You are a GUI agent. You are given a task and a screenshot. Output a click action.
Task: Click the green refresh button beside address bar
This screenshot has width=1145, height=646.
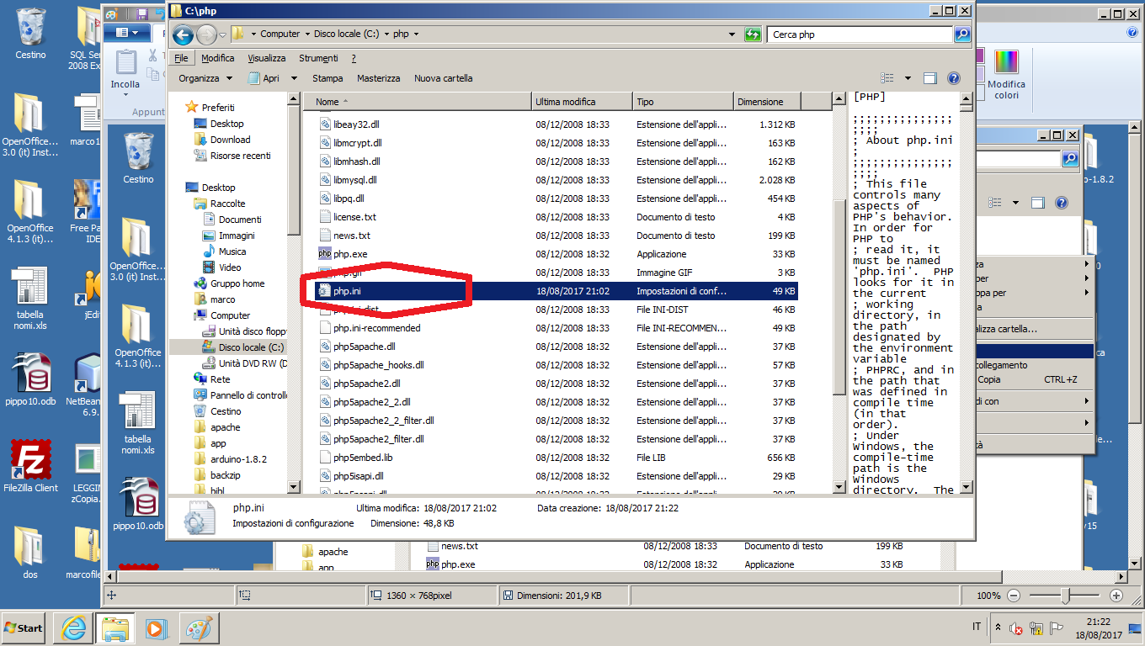[x=754, y=34]
